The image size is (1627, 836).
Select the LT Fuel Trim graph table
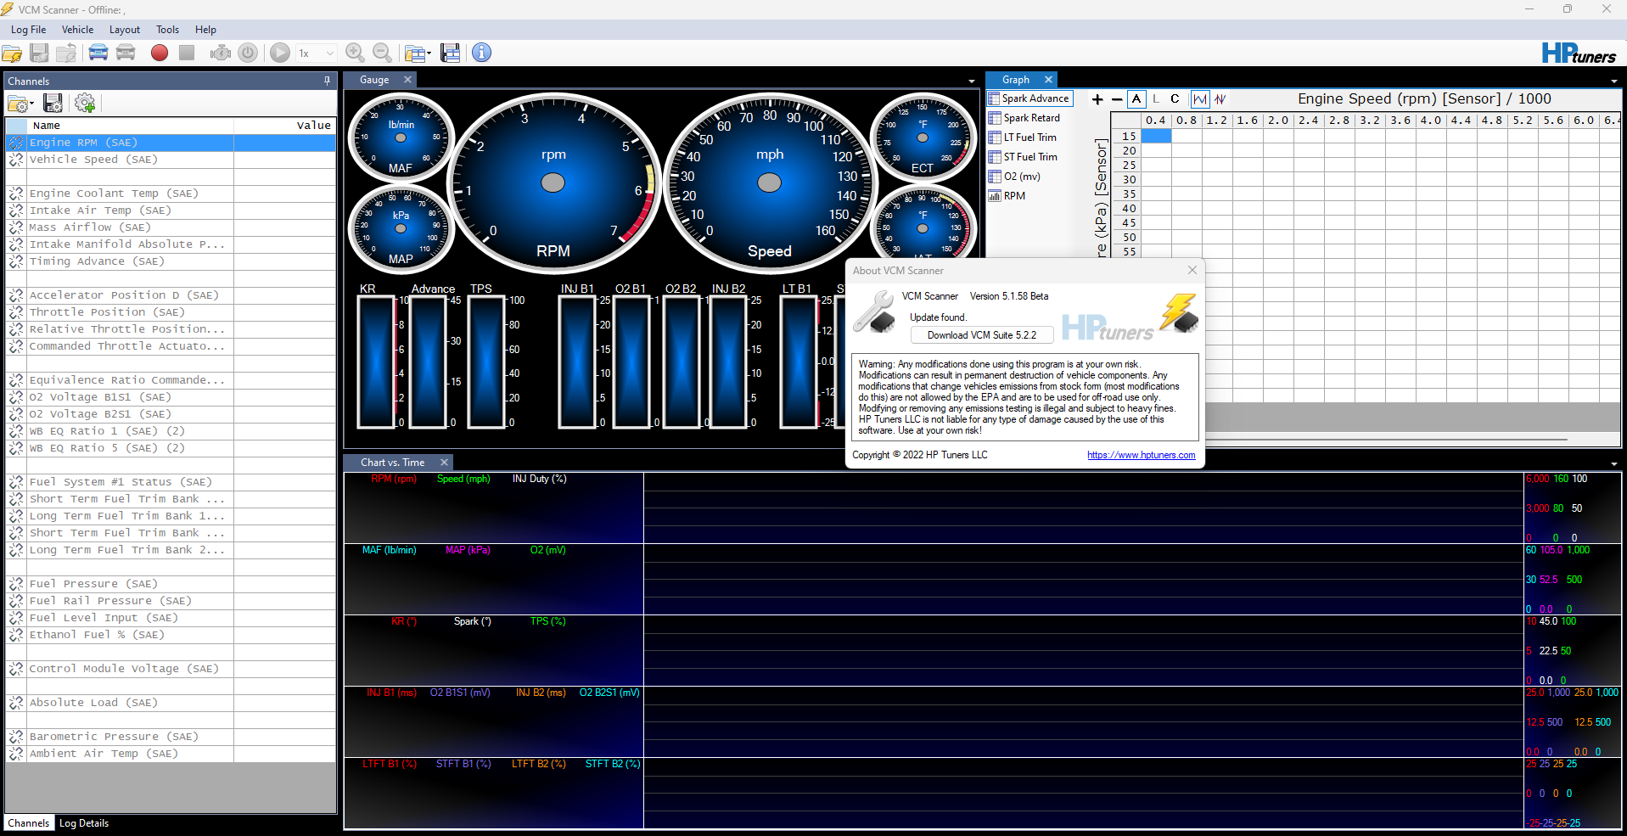1023,137
